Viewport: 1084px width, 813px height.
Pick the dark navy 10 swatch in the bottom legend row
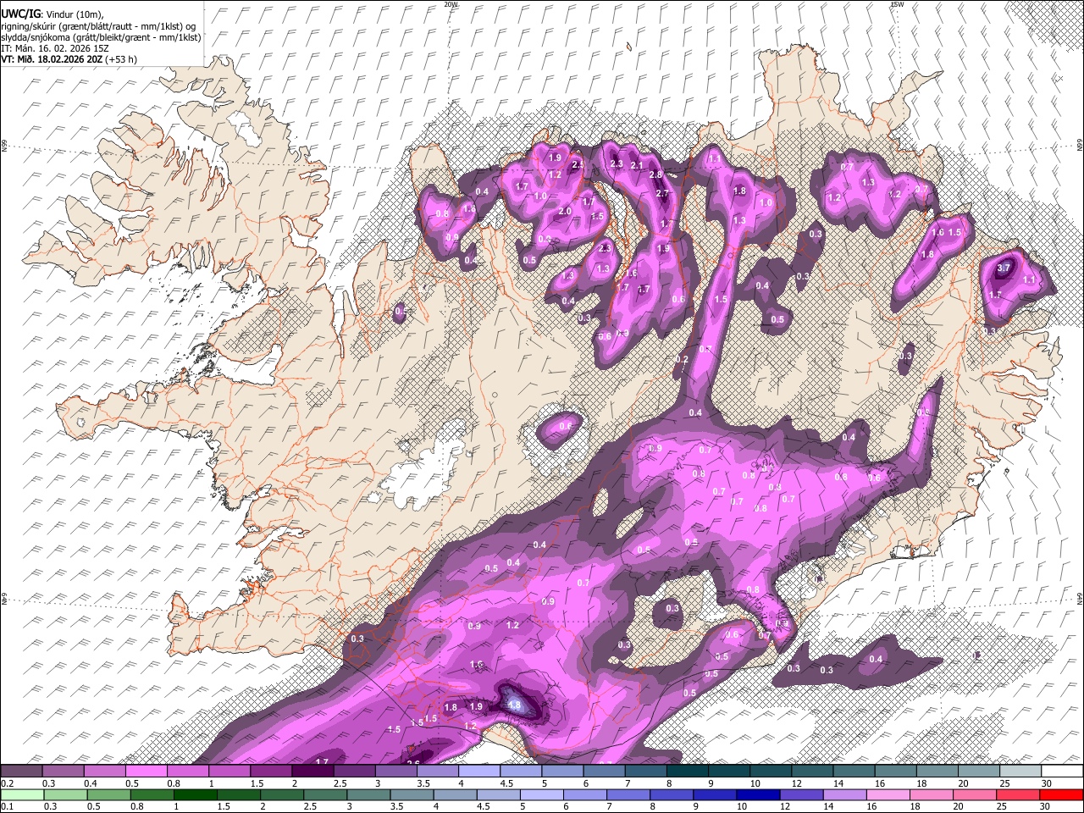click(x=756, y=795)
